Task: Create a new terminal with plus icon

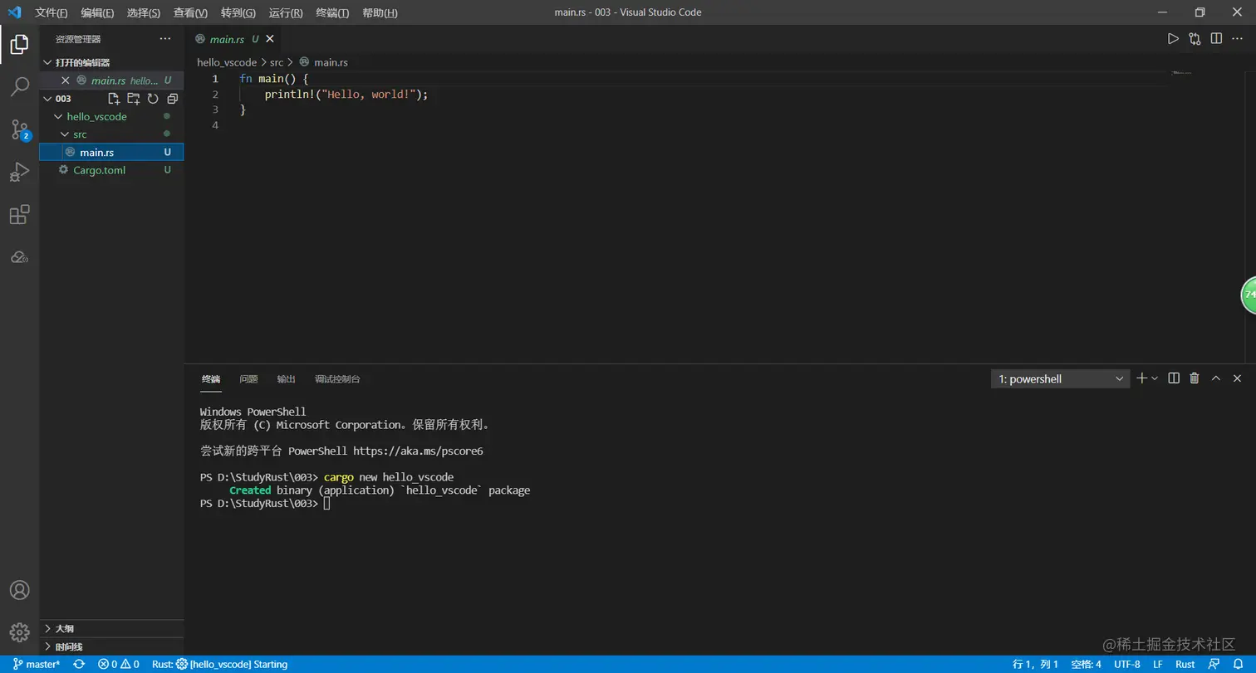Action: pos(1142,378)
